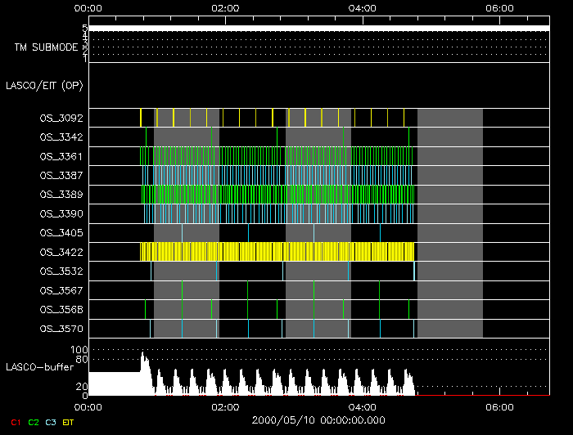Click the OS_3568 row label
The height and width of the screenshot is (435, 573).
click(x=61, y=309)
